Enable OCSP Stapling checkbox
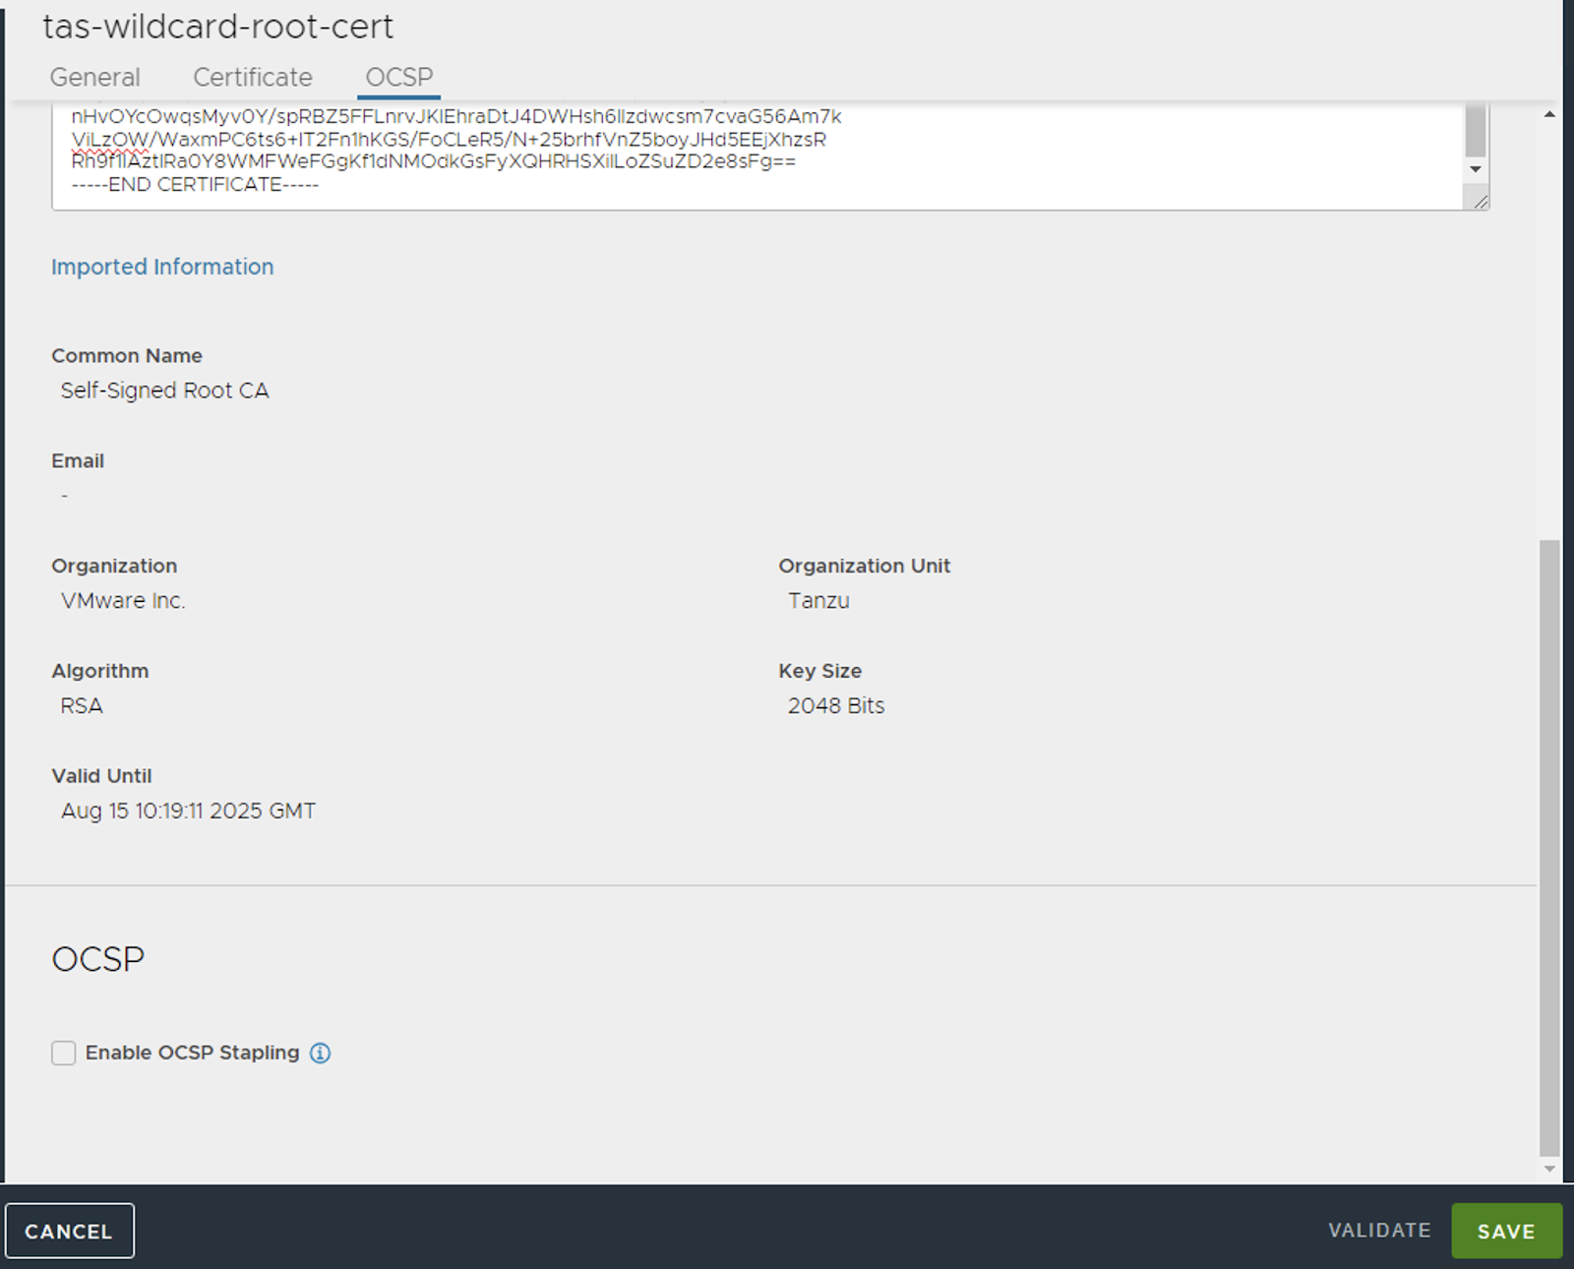This screenshot has width=1574, height=1269. point(64,1053)
